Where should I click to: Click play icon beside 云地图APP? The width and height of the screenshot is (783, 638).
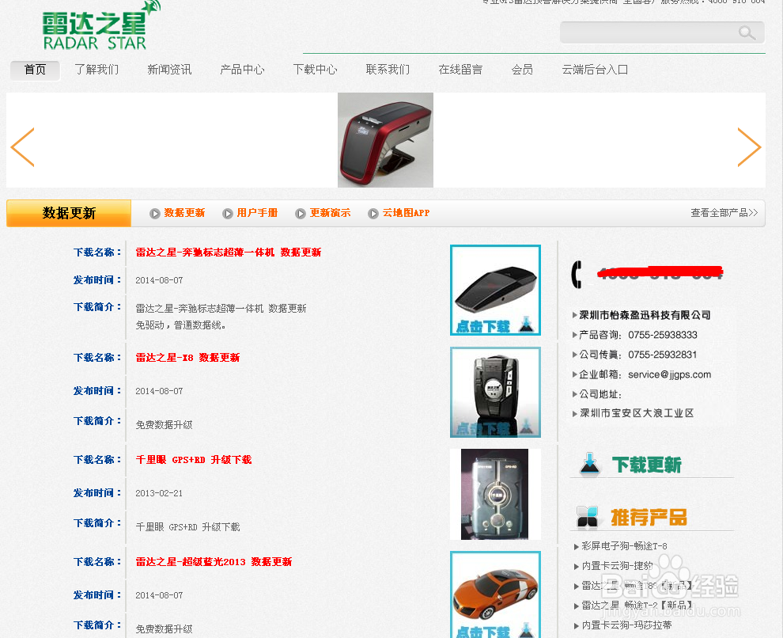373,214
